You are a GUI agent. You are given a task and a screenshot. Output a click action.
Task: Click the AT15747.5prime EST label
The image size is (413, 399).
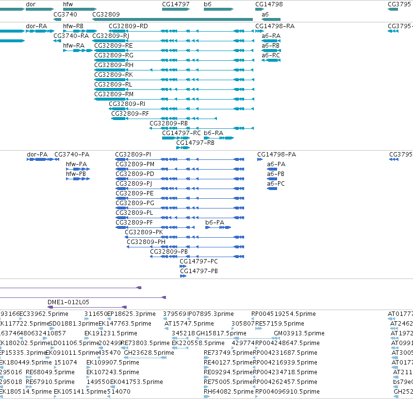coord(189,324)
